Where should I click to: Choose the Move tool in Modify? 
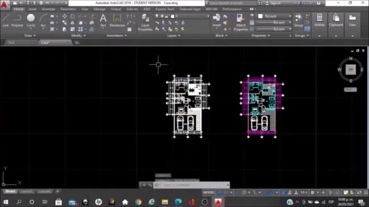click(64, 16)
